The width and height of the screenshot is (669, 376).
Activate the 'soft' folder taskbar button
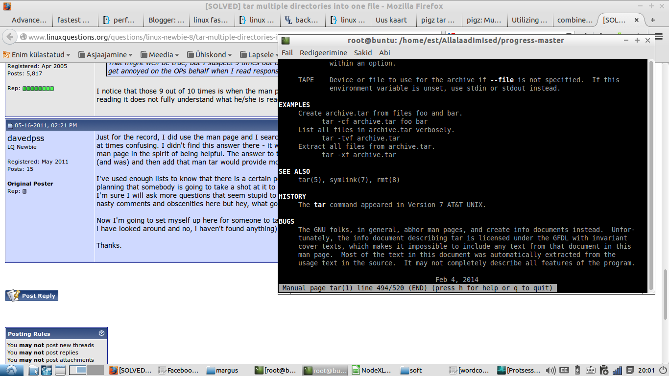(422, 370)
